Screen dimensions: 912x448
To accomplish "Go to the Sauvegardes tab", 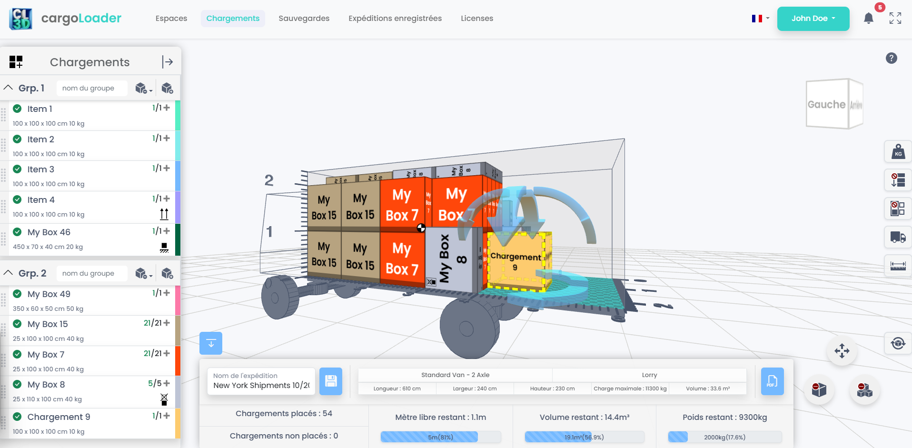I will coord(304,19).
